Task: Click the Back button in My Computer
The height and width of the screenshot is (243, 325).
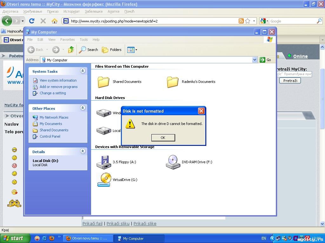Action: [36, 50]
